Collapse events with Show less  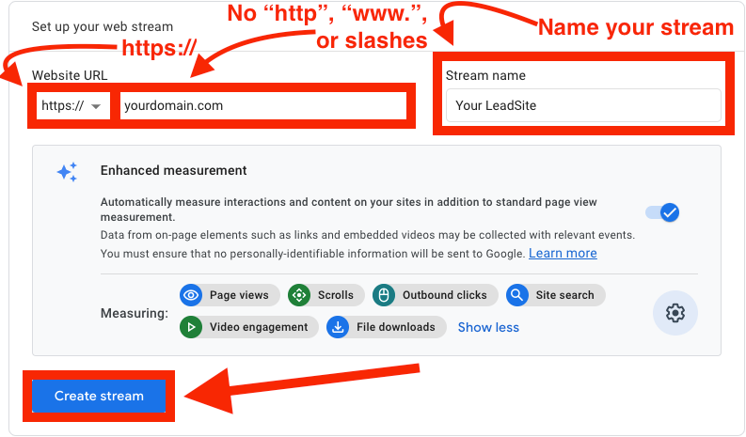pos(488,327)
